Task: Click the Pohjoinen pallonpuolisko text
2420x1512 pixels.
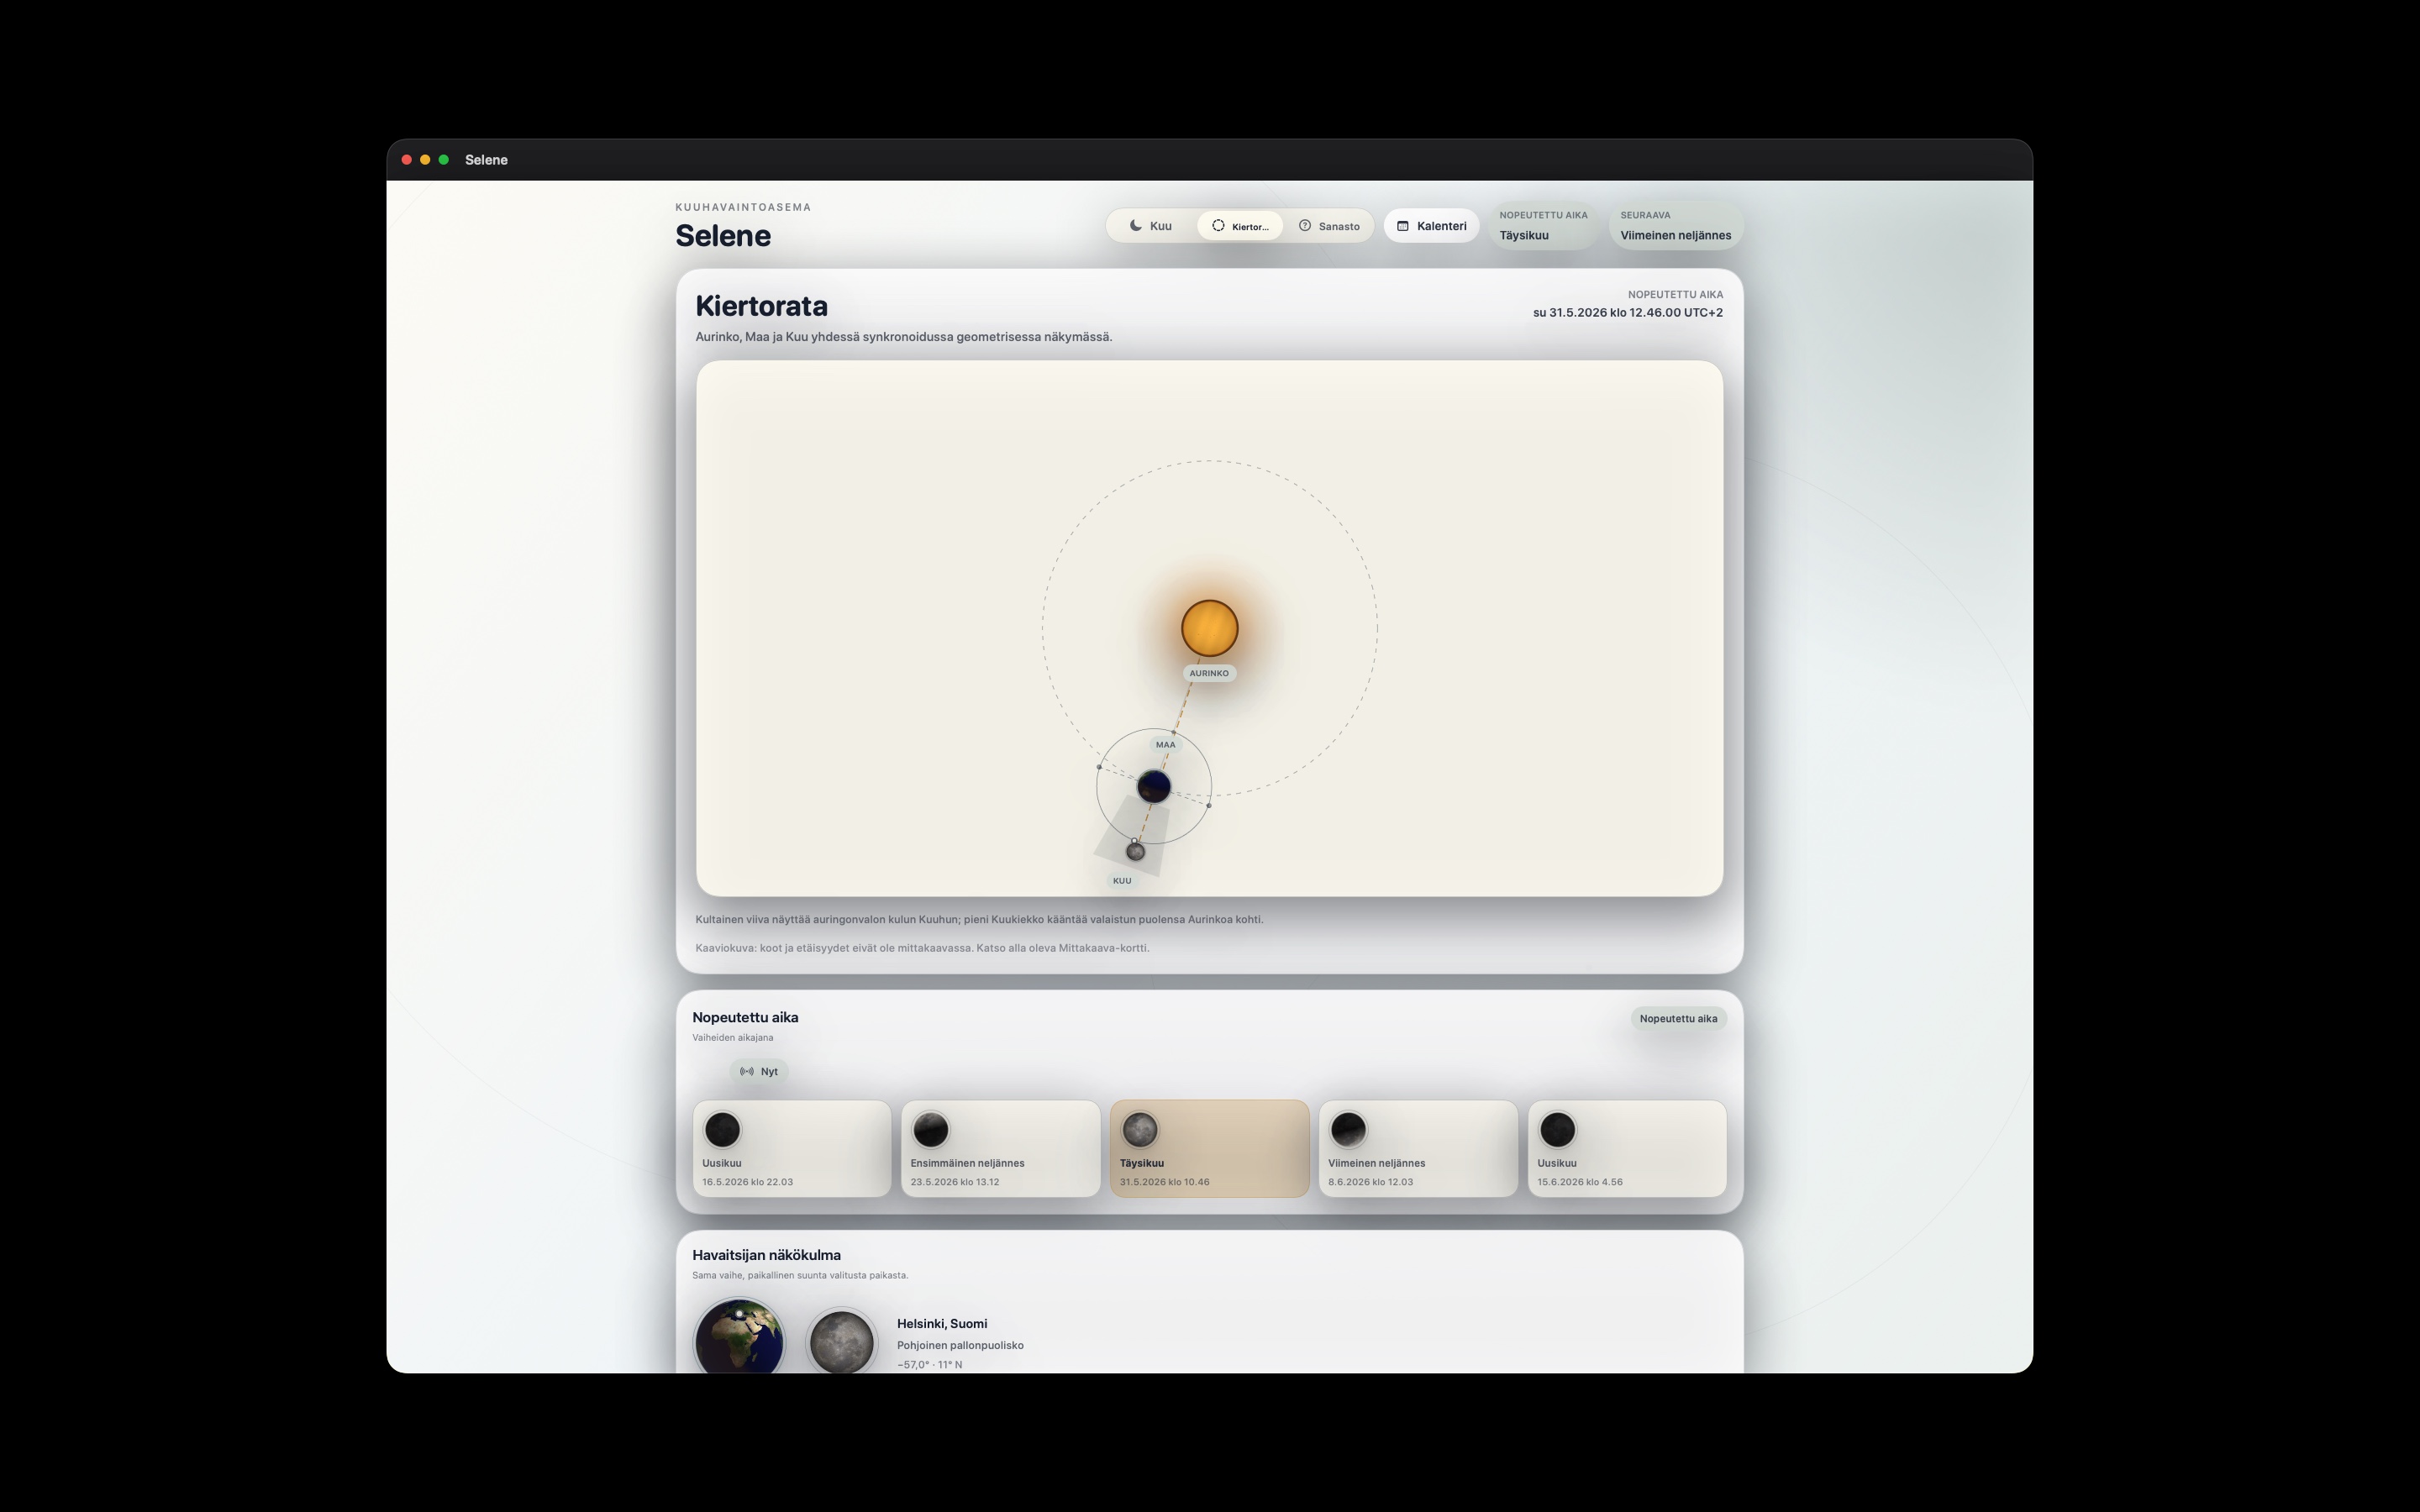Action: click(x=960, y=1346)
